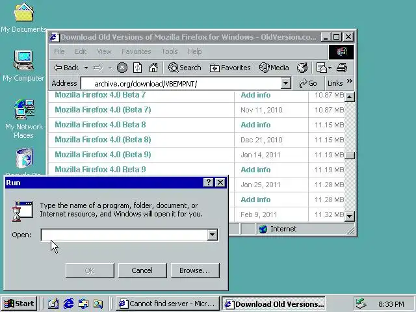
Task: Open the Start menu
Action: click(19, 304)
